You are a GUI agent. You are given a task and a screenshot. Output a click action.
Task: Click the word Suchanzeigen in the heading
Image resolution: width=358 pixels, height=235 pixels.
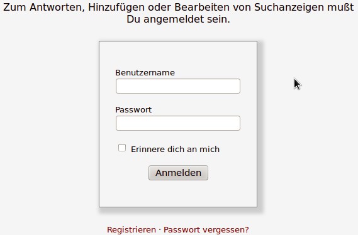[x=289, y=8]
